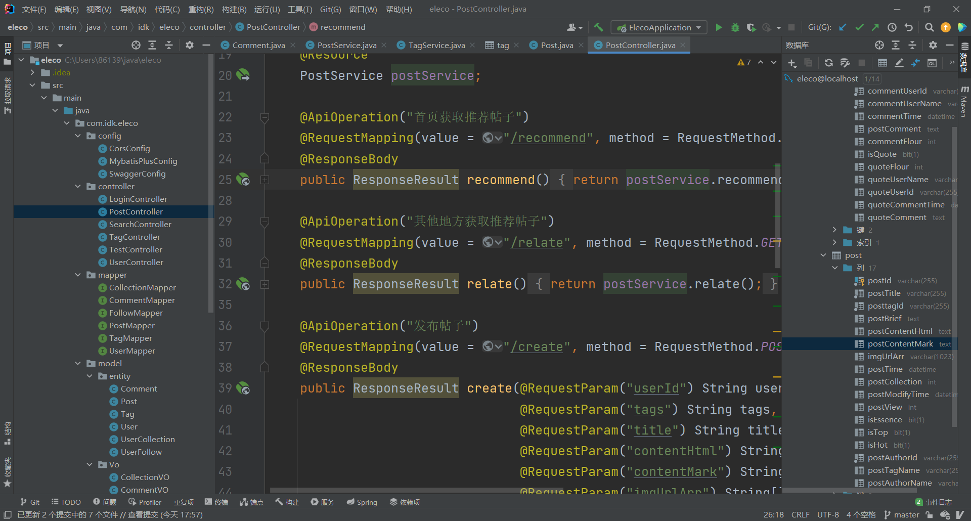Screen dimensions: 971x521
Task: Click the locate-opened-file icon in Project panel
Action: [136, 45]
